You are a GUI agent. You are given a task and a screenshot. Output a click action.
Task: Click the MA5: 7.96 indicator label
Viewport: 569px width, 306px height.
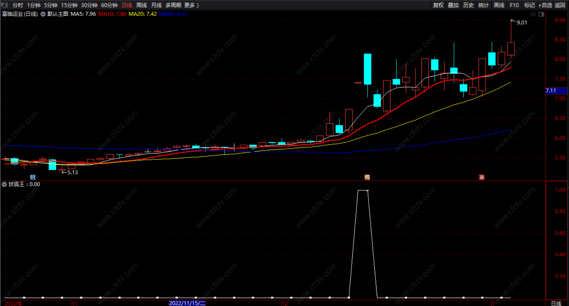83,14
